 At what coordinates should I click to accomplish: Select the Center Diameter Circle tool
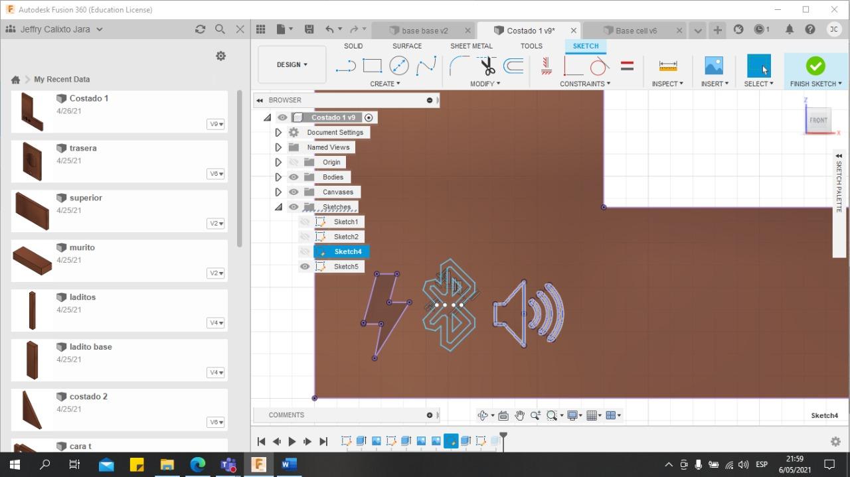[399, 66]
